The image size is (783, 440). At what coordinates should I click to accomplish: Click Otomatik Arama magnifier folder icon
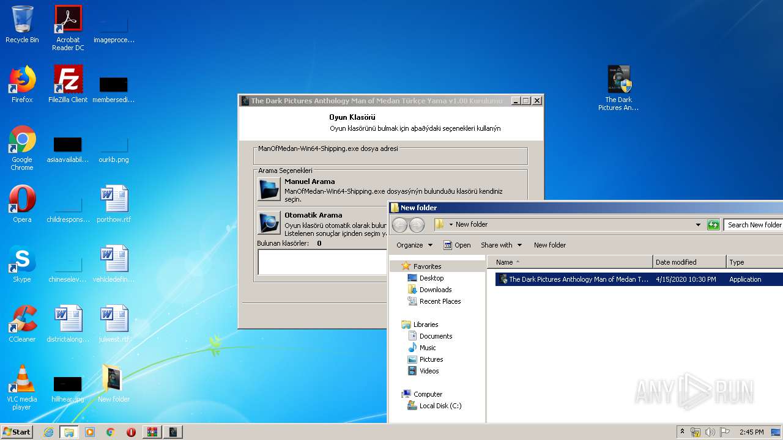(x=269, y=223)
